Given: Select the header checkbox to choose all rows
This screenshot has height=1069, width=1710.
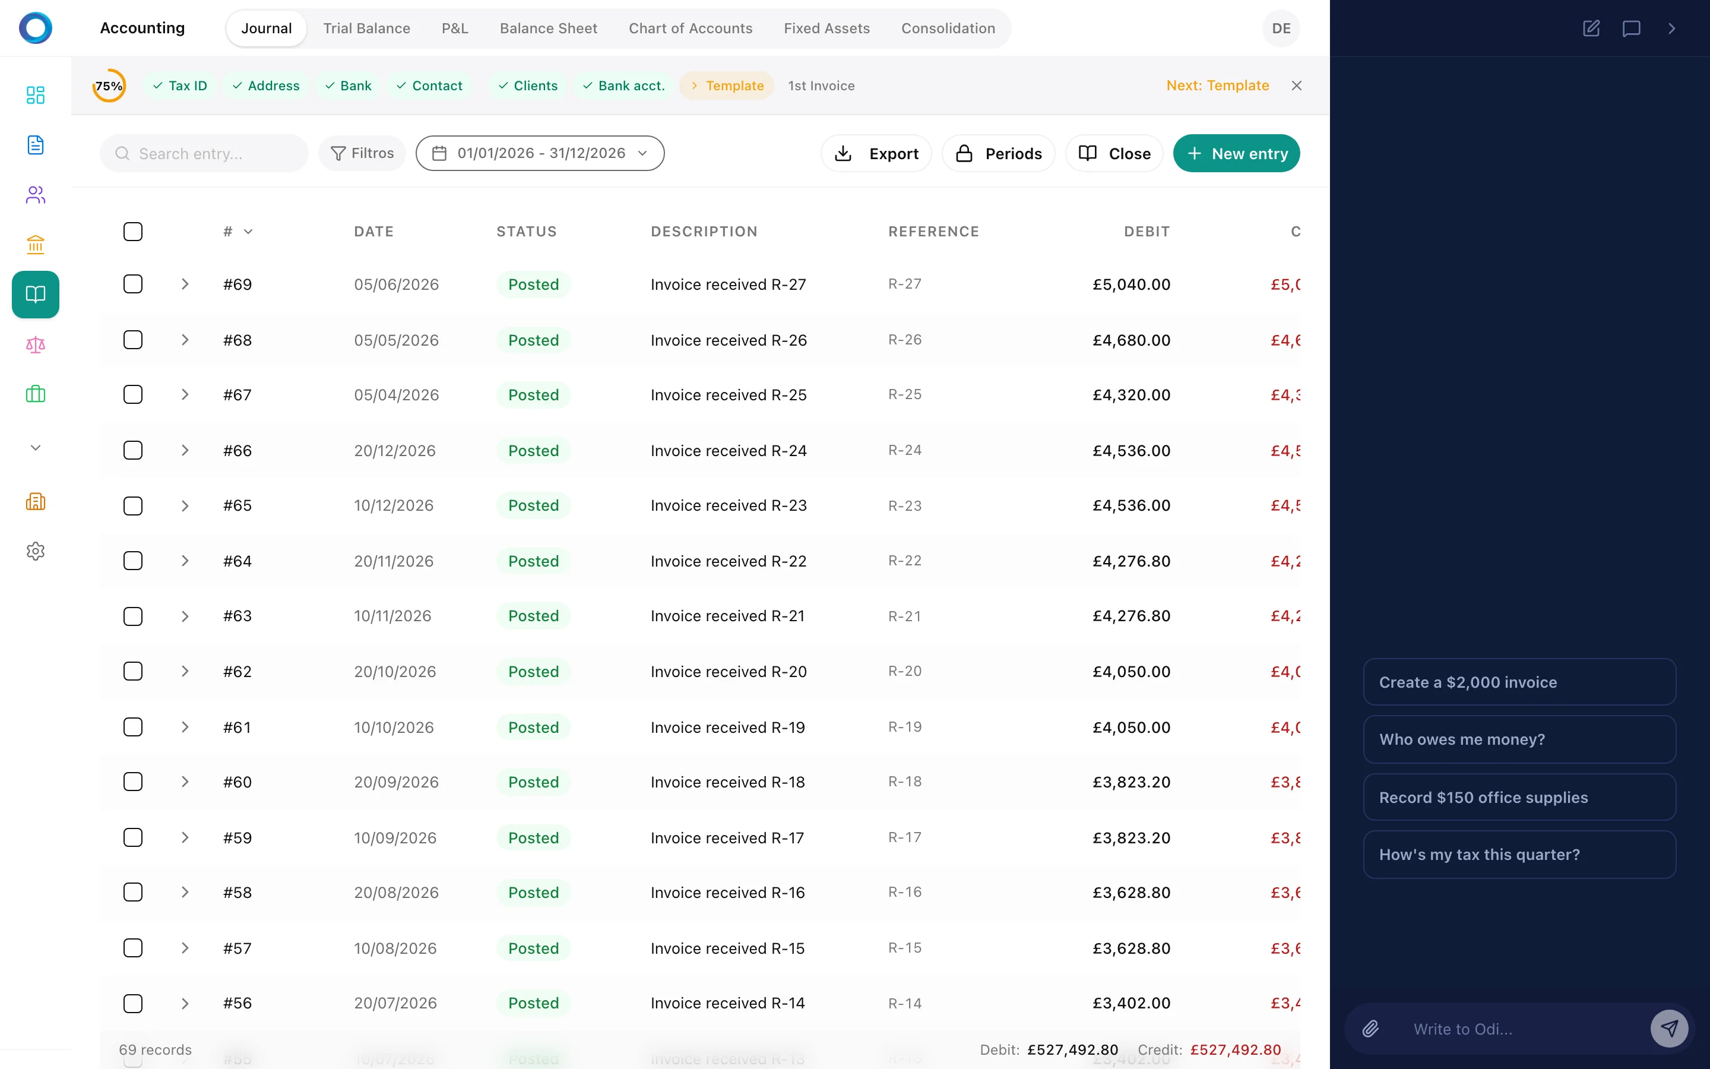Looking at the screenshot, I should pos(132,231).
